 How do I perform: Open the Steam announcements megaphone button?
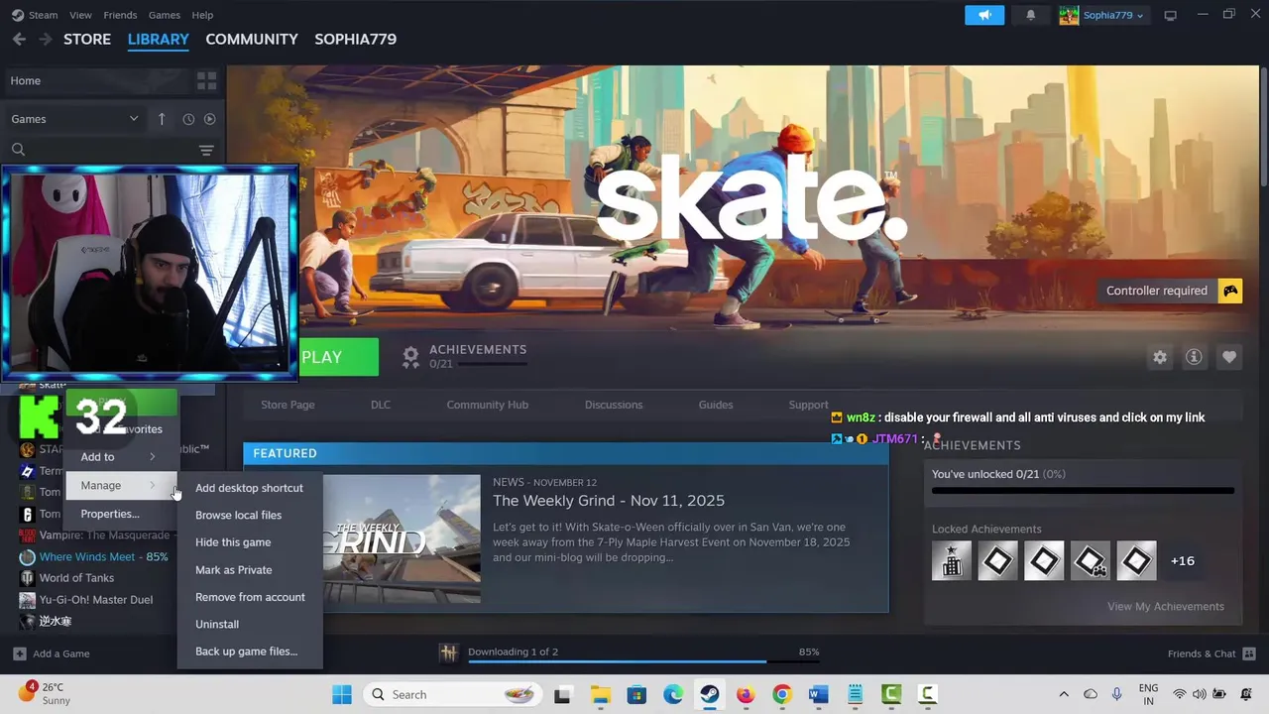[984, 15]
